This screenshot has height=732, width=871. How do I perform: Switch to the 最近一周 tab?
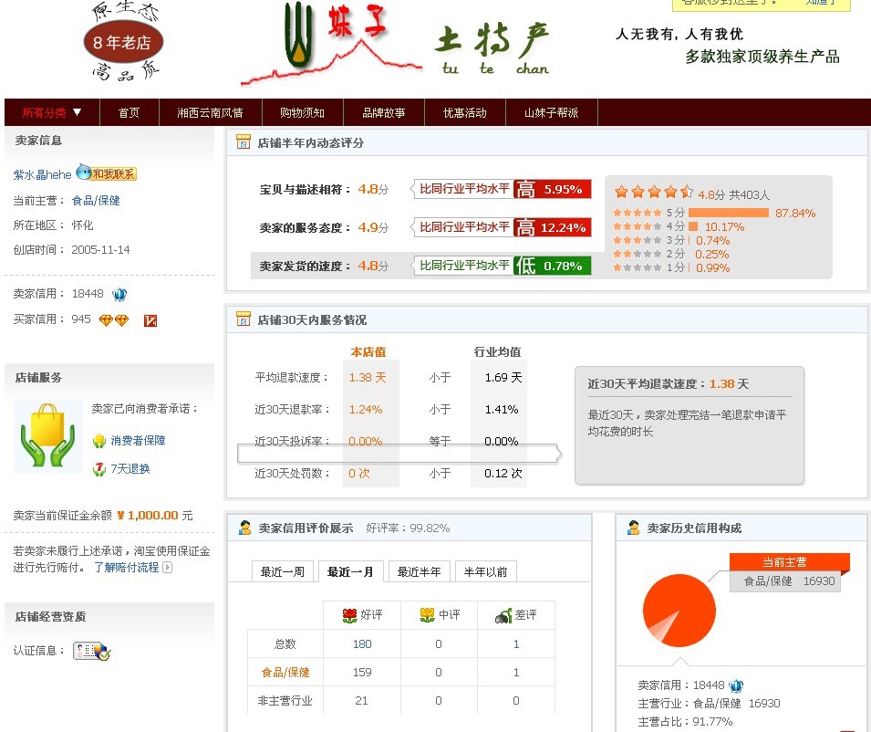[283, 571]
